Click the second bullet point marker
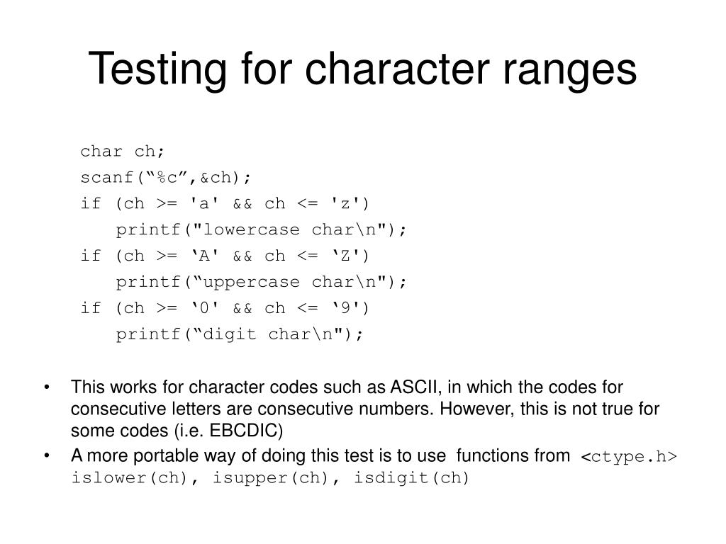Screen dimensions: 726x544 click(x=47, y=456)
